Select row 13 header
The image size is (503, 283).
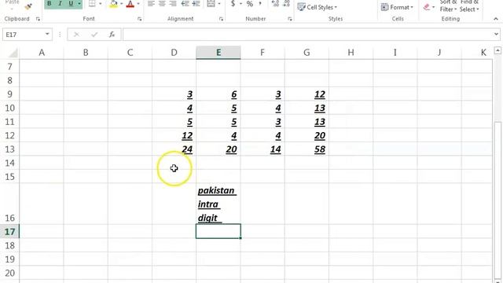(9, 149)
